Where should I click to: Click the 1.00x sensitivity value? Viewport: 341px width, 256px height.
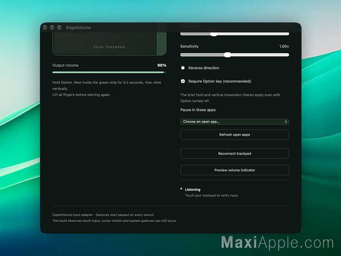click(x=284, y=46)
